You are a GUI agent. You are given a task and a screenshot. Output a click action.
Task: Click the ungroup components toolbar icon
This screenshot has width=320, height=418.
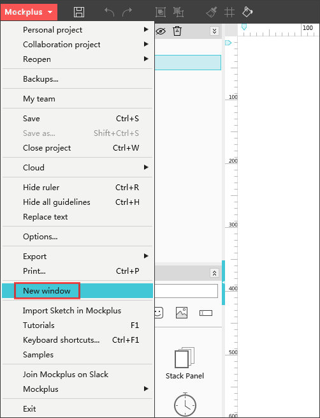[x=178, y=12]
